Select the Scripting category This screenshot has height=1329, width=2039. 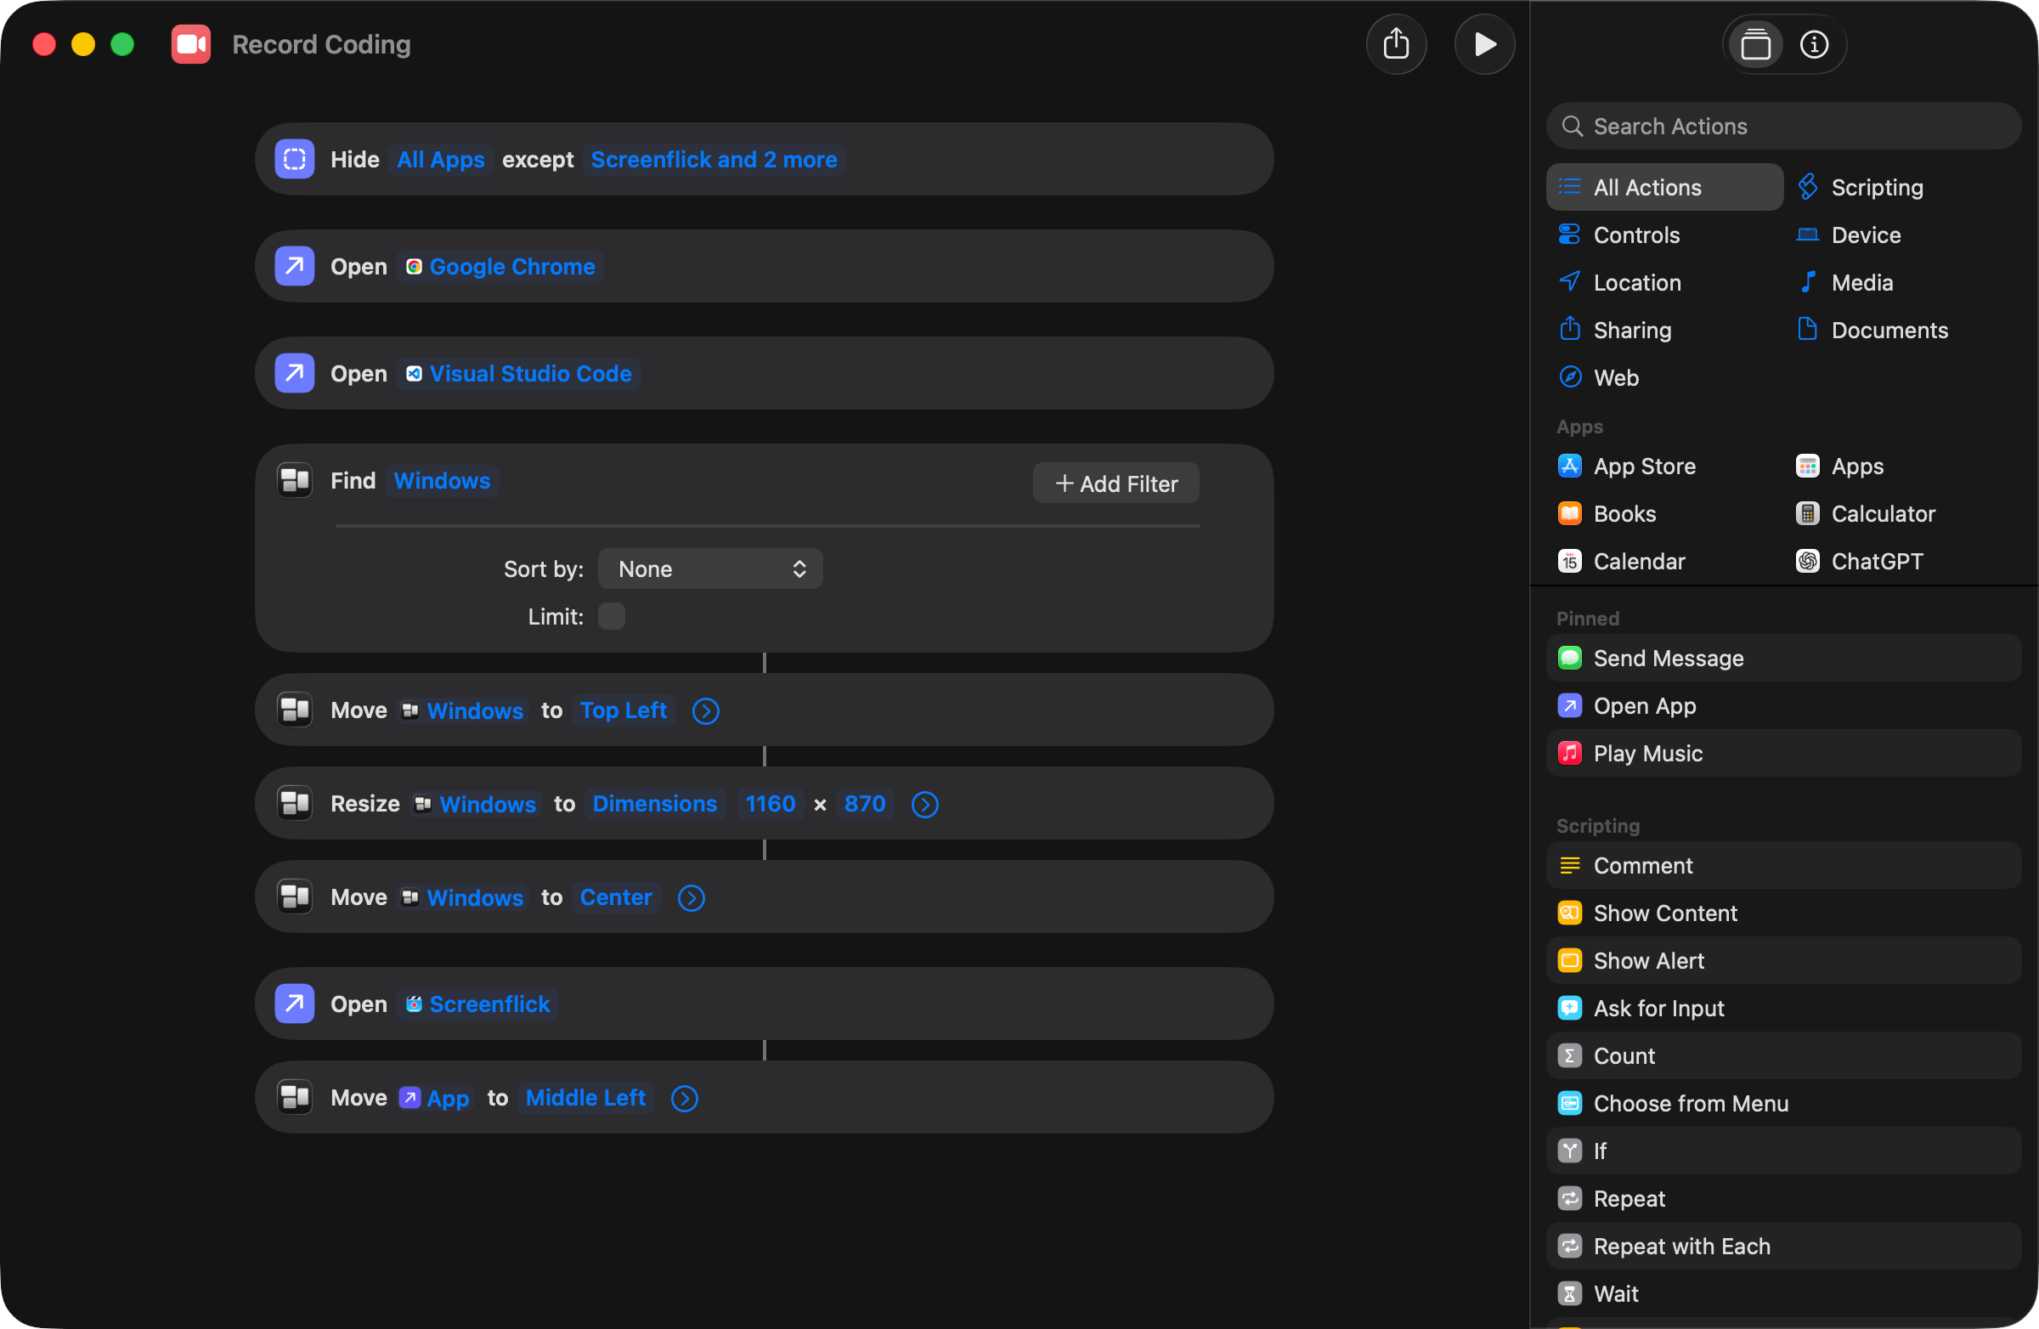1875,188
